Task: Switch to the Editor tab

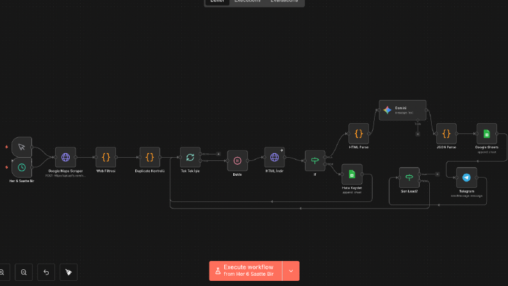Action: [217, 1]
